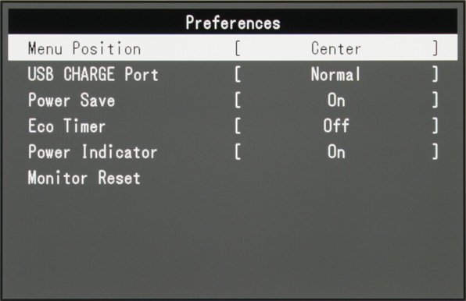Change the Center value for Menu Position

click(336, 48)
